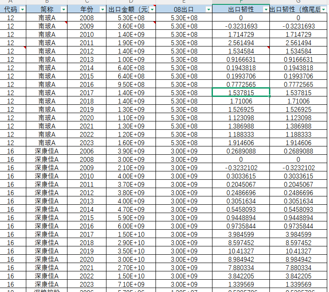The height and width of the screenshot is (292, 329).
Task: Select cell with value 1.537815 in column F
Action: pyautogui.click(x=241, y=93)
